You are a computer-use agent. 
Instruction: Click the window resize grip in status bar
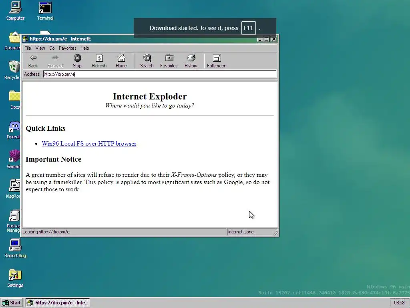275,233
